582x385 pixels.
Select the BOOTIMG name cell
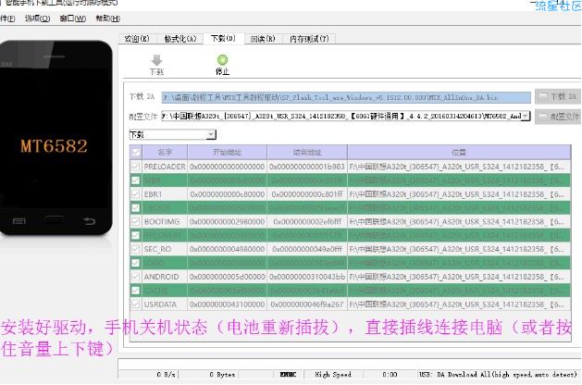click(165, 221)
